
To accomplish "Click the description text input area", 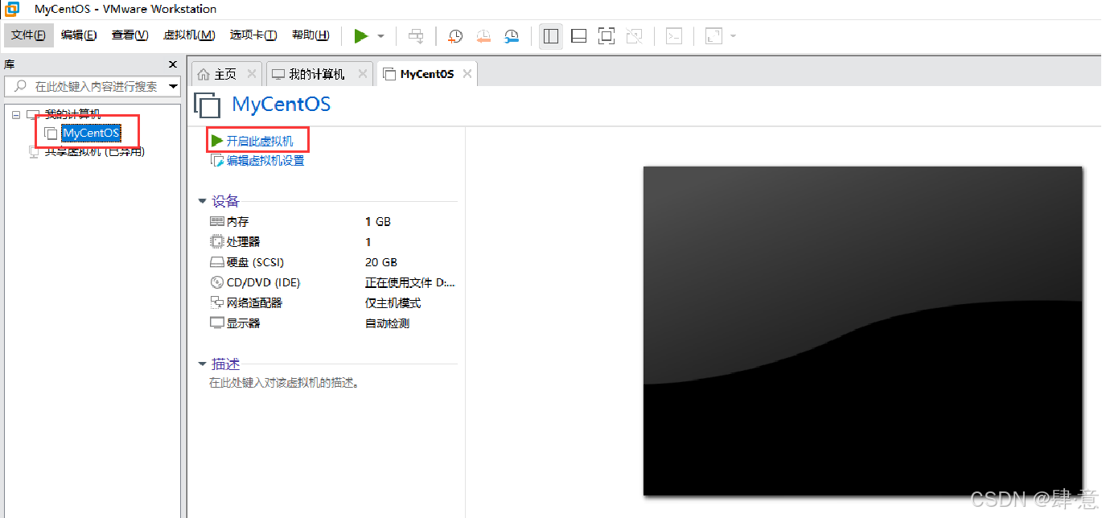I will coord(284,383).
